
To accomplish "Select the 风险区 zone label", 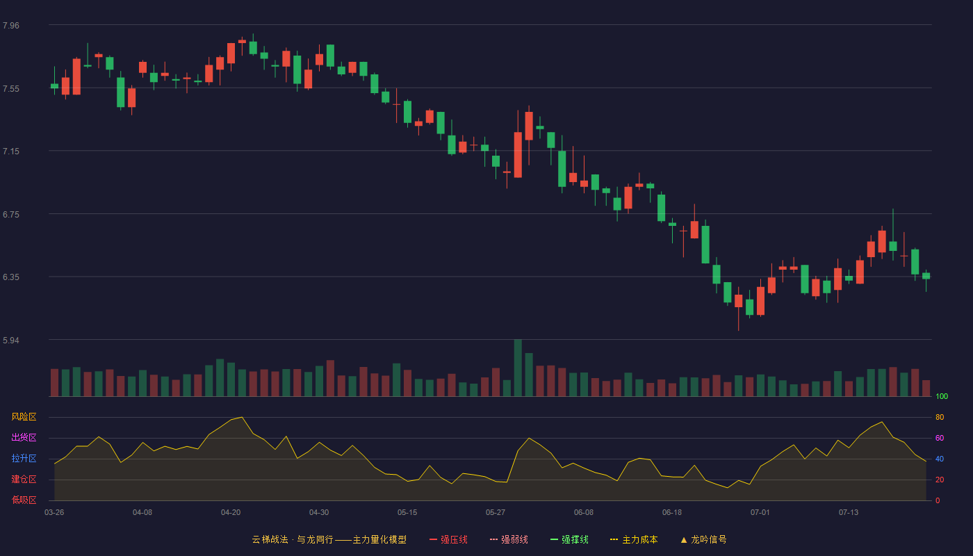I will (x=24, y=417).
